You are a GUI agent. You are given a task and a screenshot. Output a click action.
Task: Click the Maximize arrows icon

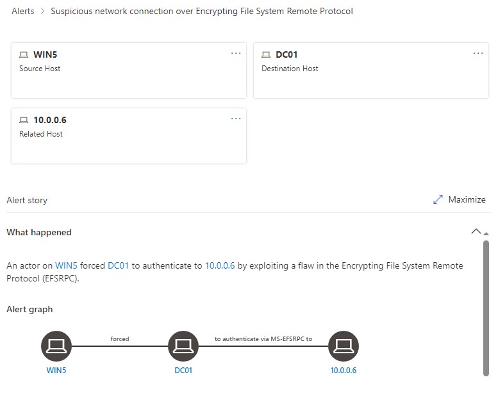(x=438, y=199)
